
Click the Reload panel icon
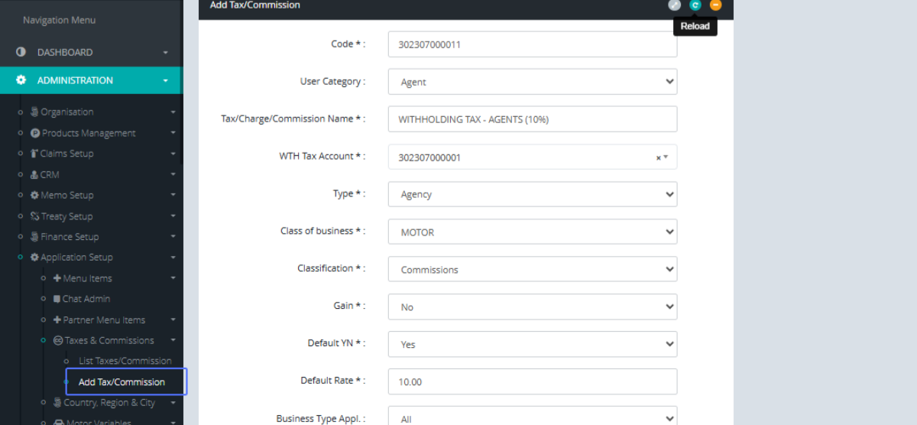tap(695, 5)
